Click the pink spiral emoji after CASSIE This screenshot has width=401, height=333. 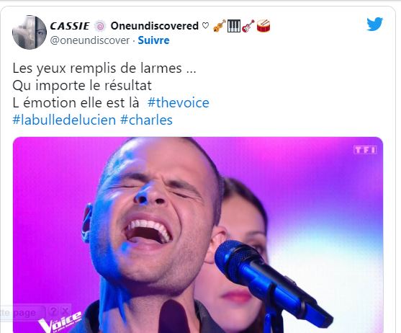click(100, 26)
